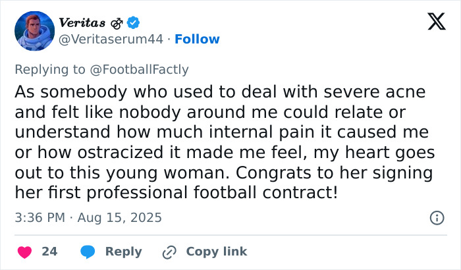
Task: Like the tweet with the heart icon
Action: [x=24, y=252]
